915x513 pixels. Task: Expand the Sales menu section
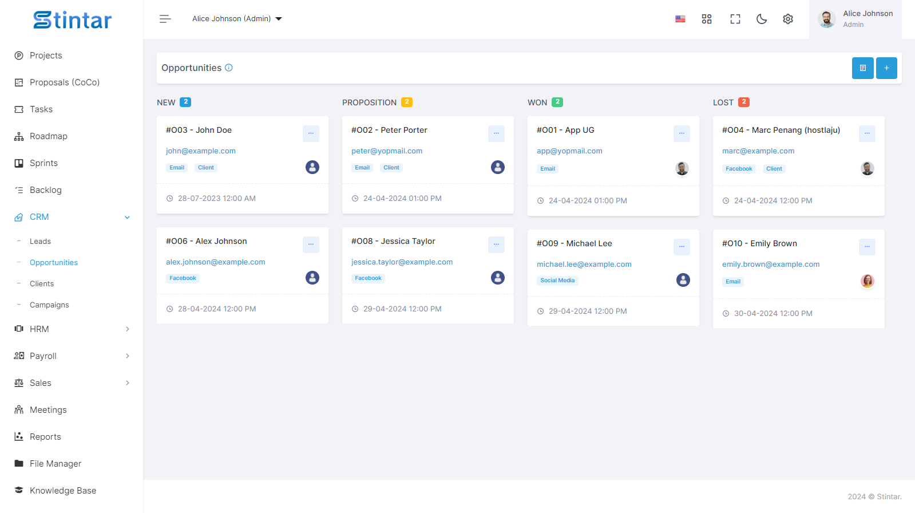click(x=72, y=383)
